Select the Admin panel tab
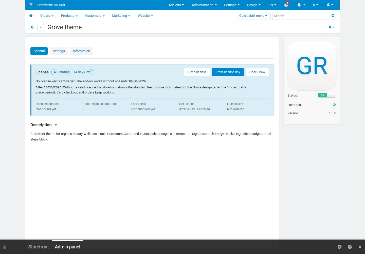The width and height of the screenshot is (365, 254). tap(67, 247)
